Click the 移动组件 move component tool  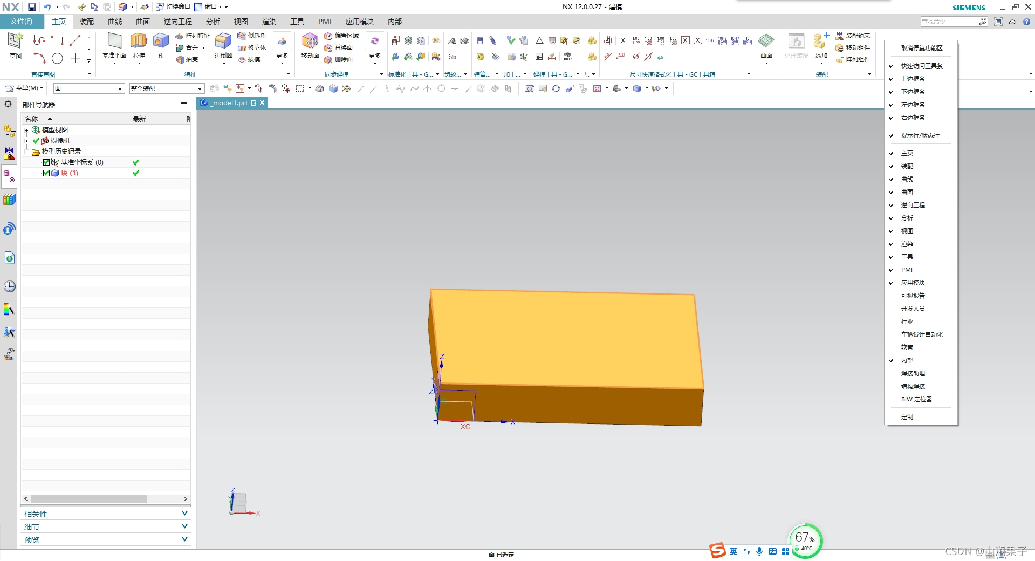pos(853,47)
